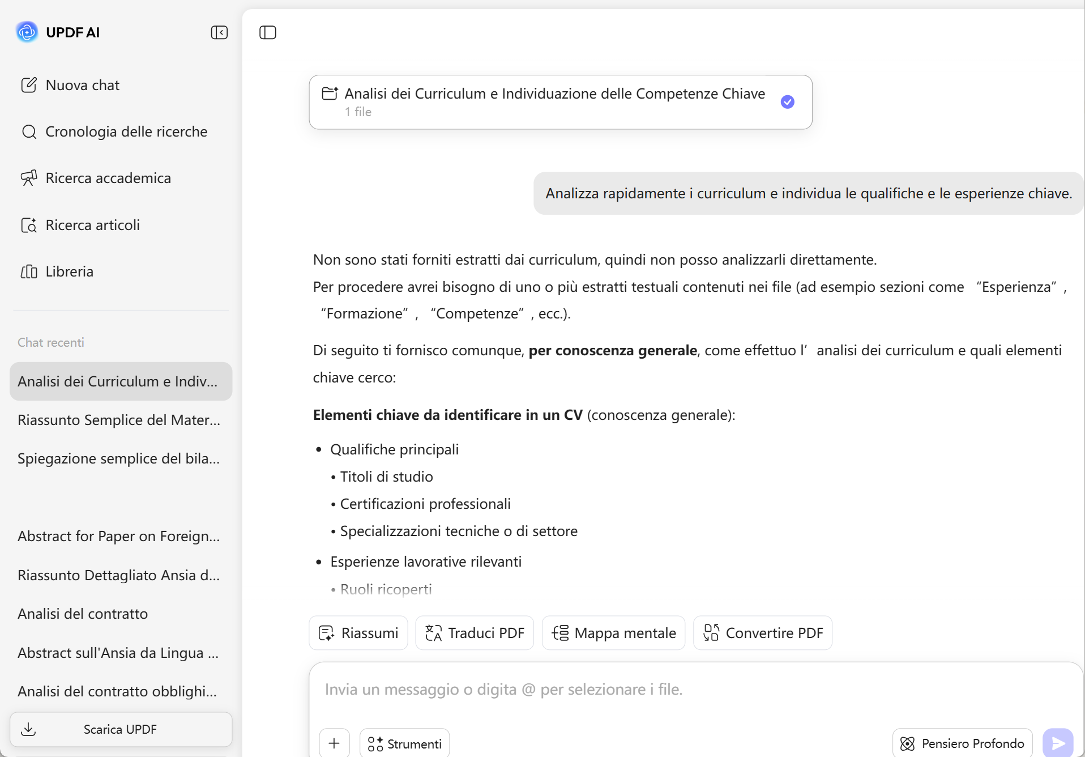Viewport: 1085px width, 757px height.
Task: Deselect the checkmark on the curriculum file card
Action: tap(788, 102)
